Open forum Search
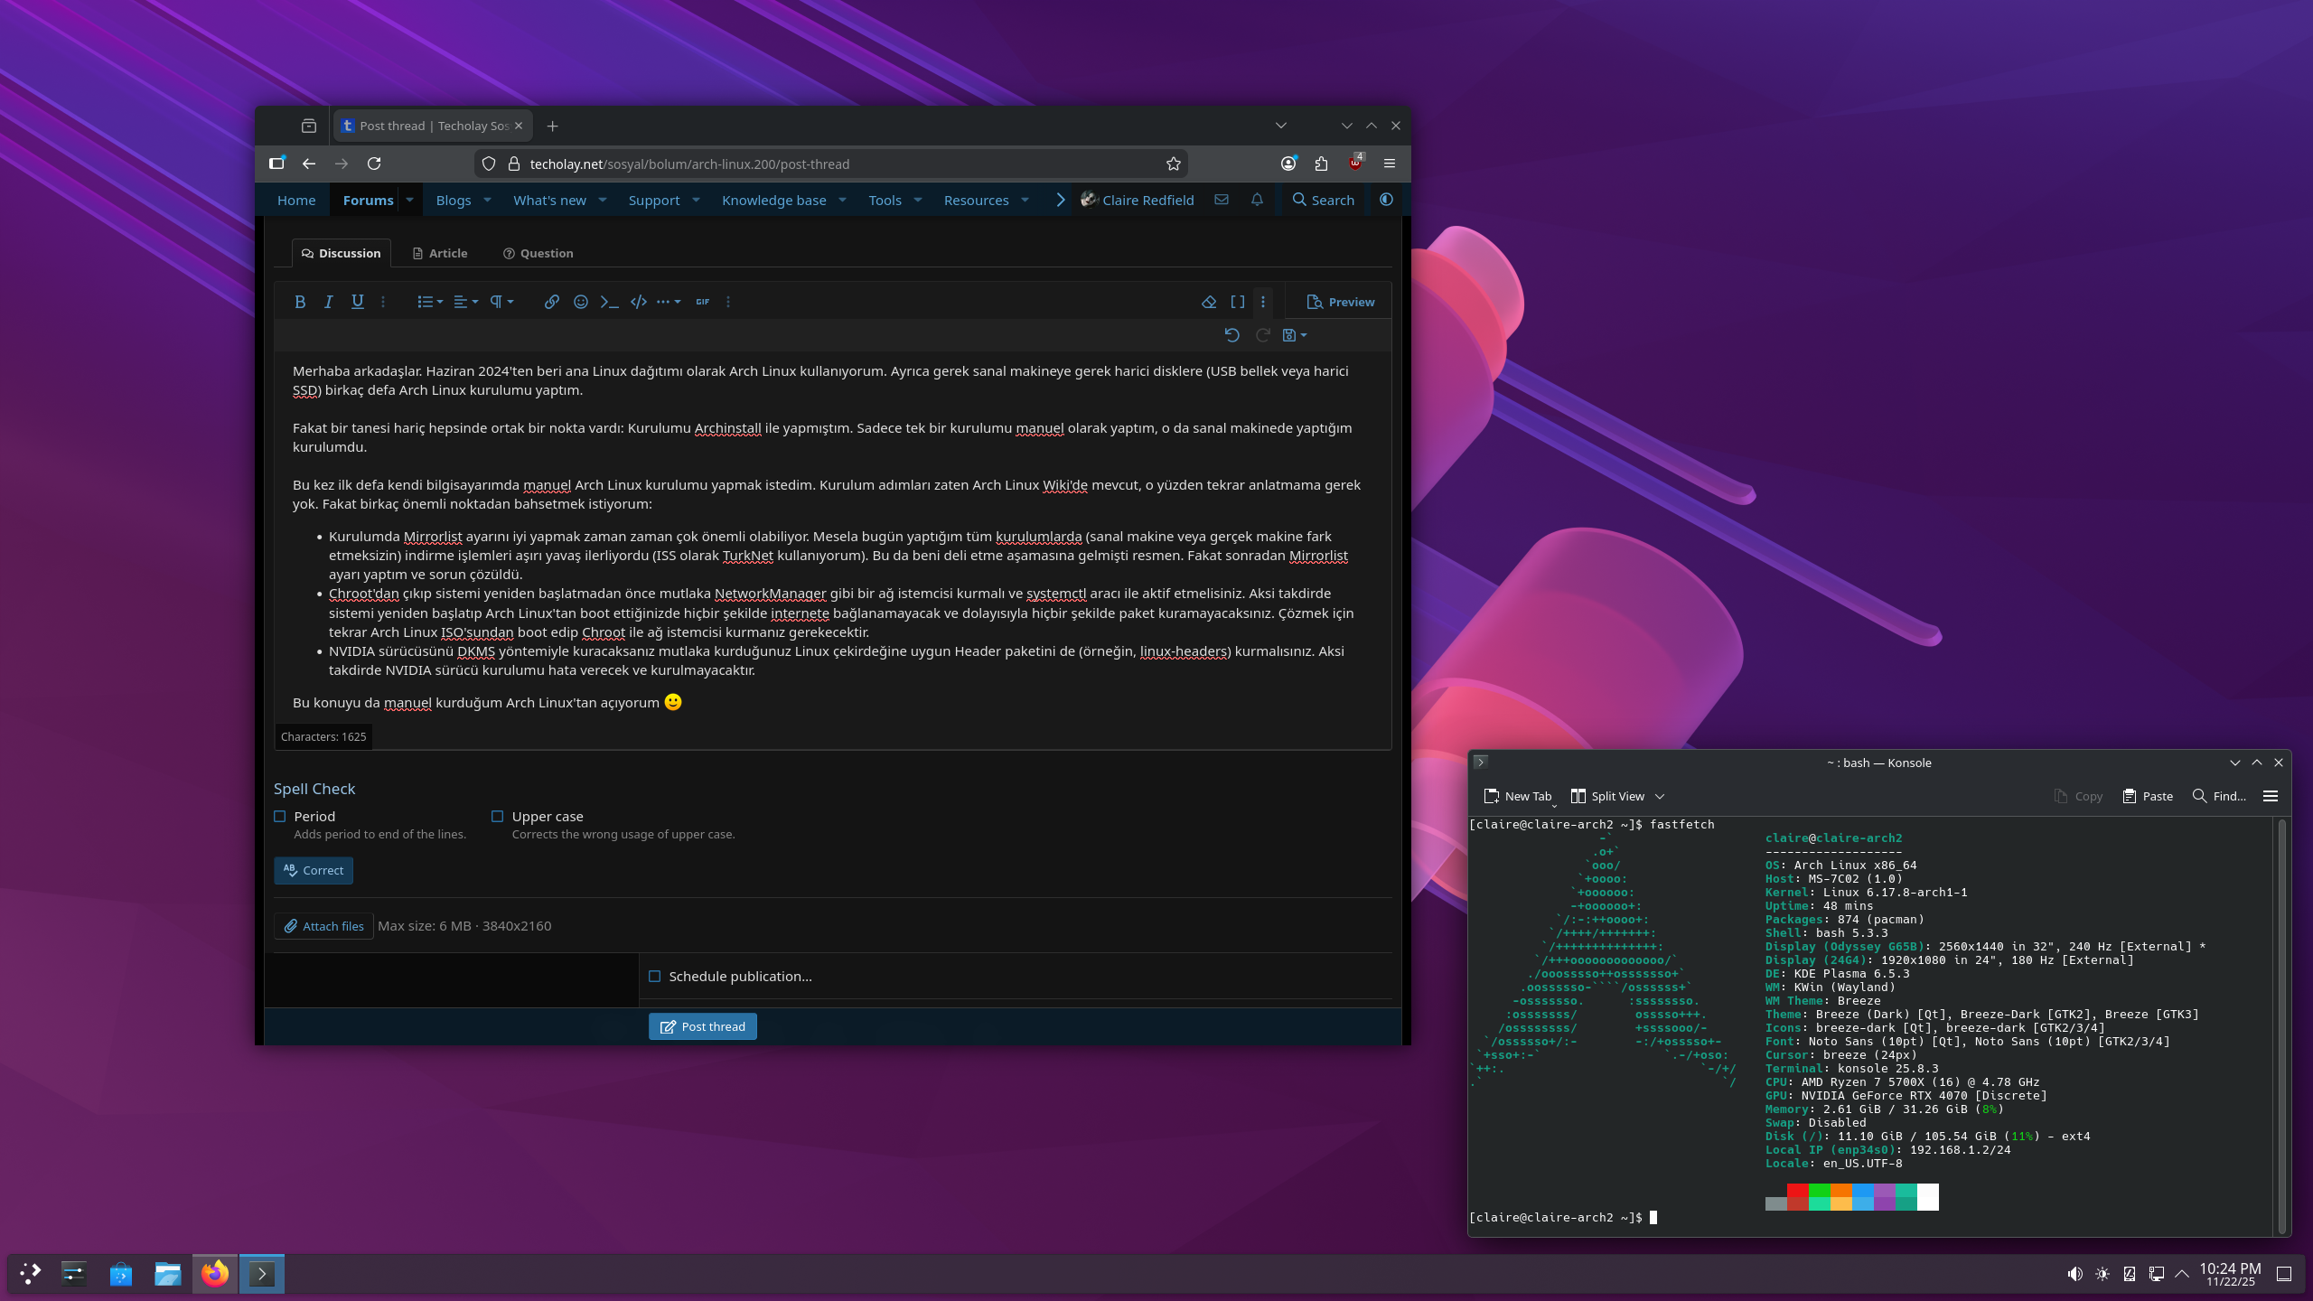 [1324, 200]
